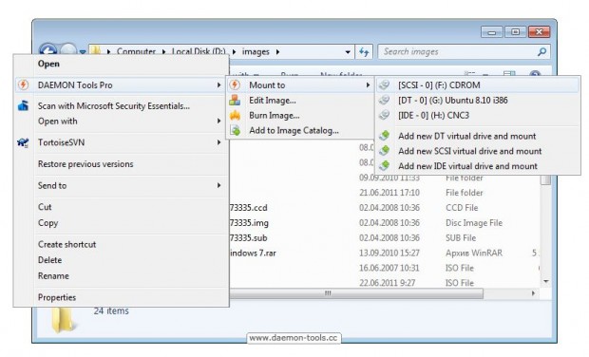The width and height of the screenshot is (589, 357).
Task: Click the Add new SCSI drive icon
Action: click(385, 151)
